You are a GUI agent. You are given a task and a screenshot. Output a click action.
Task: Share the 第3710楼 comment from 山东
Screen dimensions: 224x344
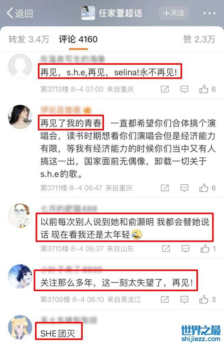pyautogui.click(x=166, y=249)
